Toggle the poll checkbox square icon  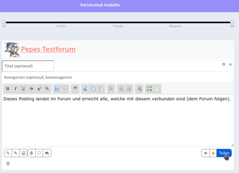(x=39, y=153)
